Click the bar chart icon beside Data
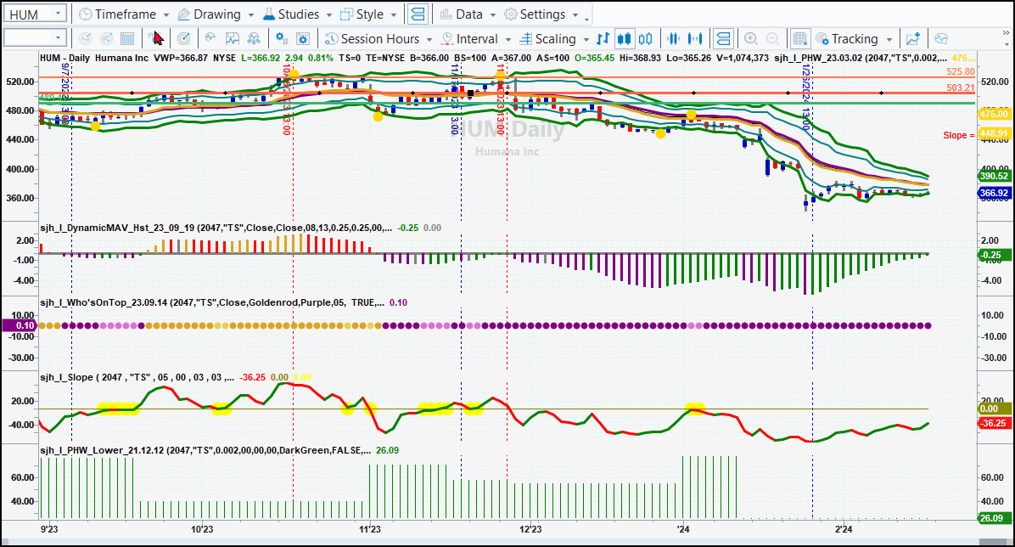Screen dimensions: 1015x547 point(446,14)
